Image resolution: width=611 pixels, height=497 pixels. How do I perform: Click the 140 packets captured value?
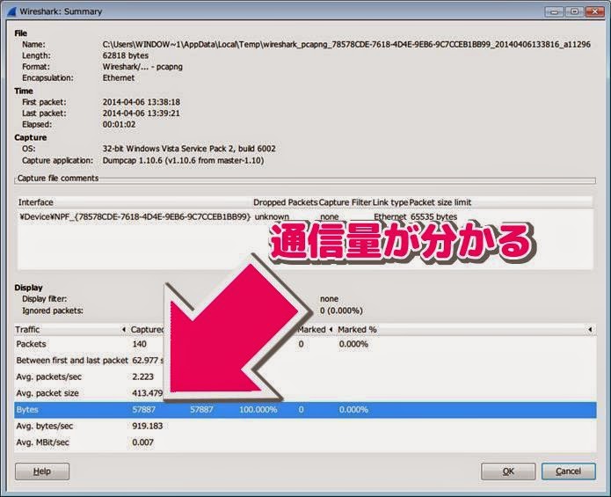(x=139, y=344)
